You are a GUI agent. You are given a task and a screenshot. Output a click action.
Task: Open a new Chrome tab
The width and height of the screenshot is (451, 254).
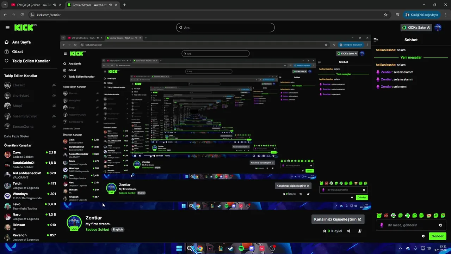click(124, 5)
